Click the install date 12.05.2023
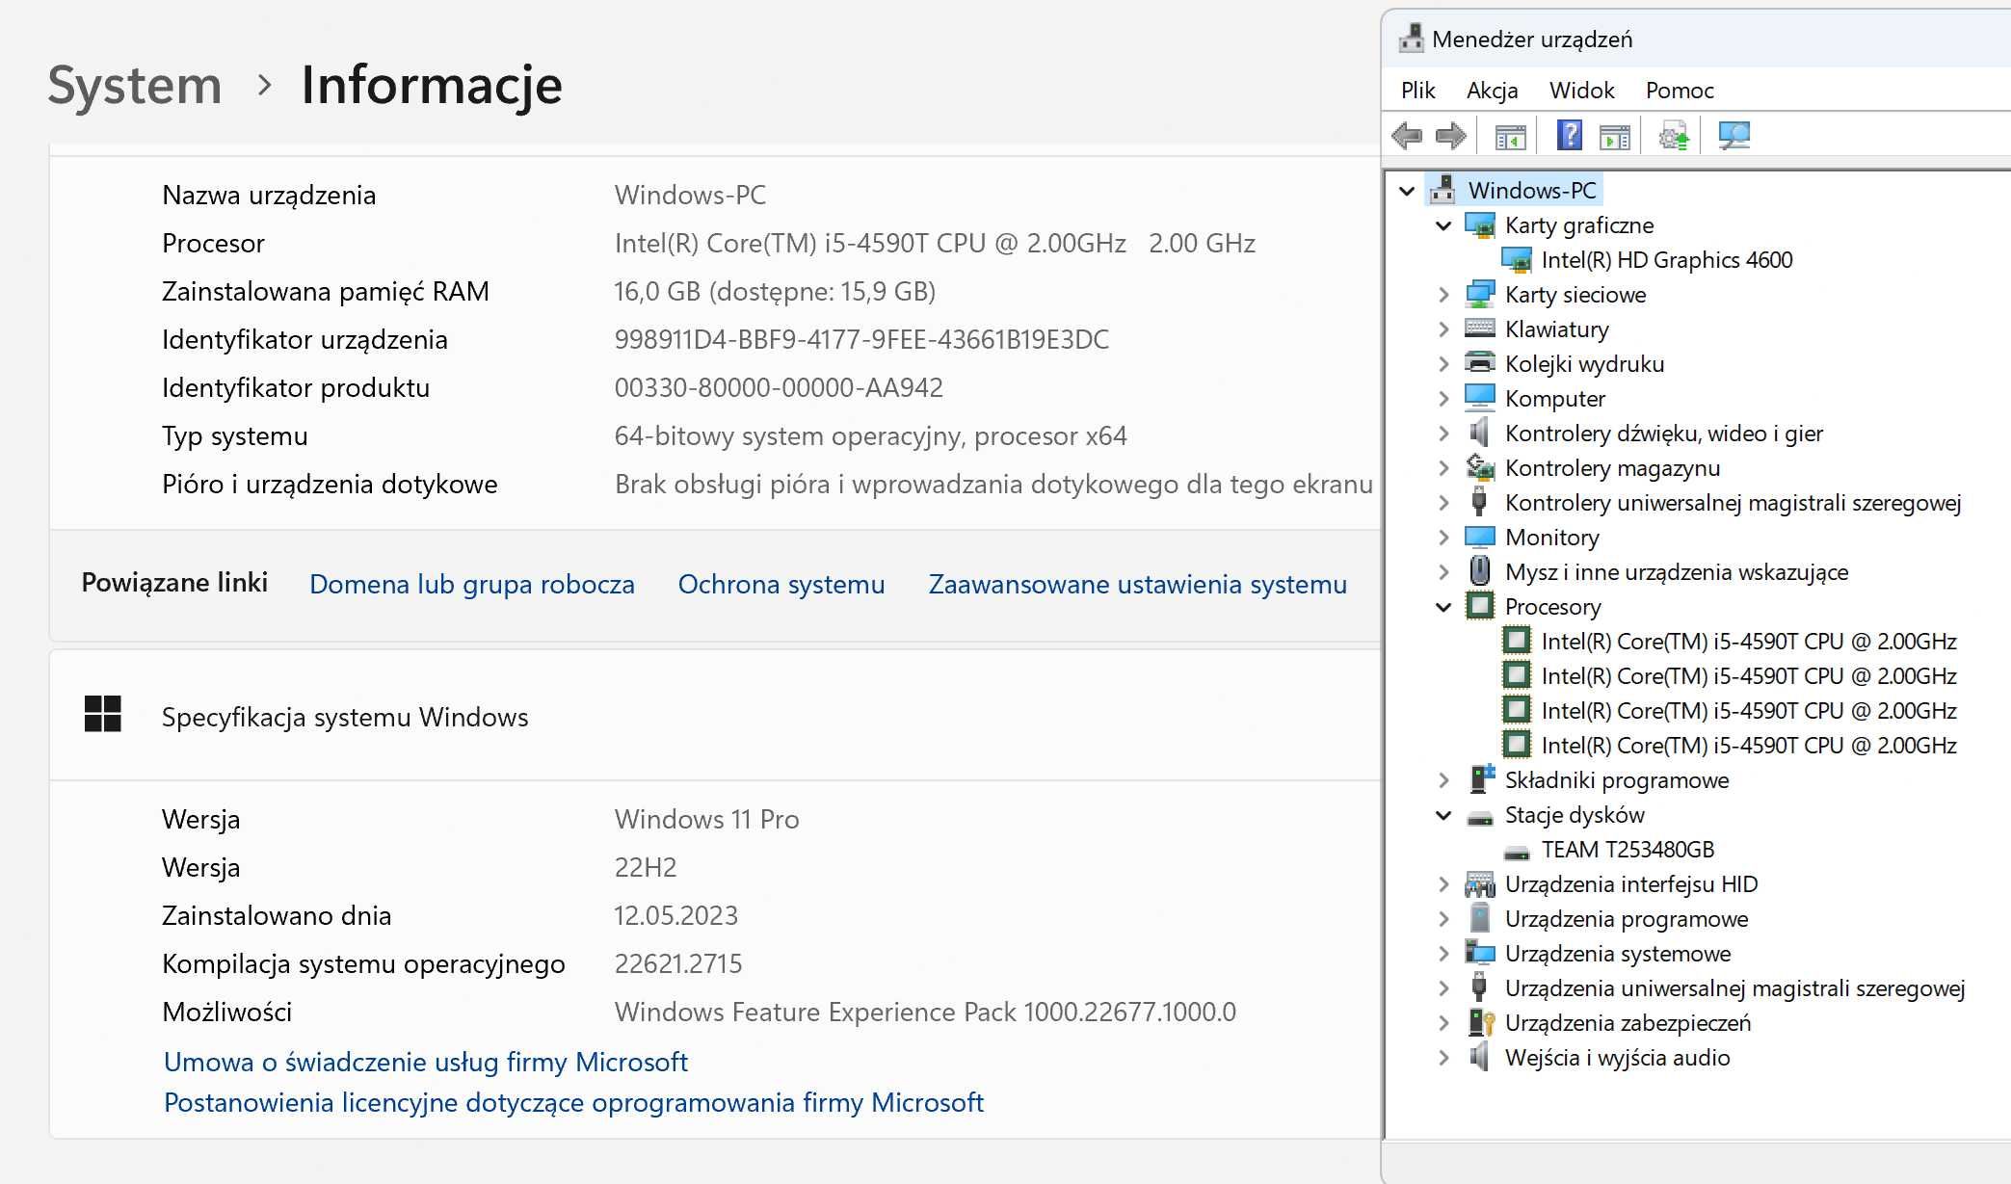The image size is (2011, 1184). click(676, 915)
